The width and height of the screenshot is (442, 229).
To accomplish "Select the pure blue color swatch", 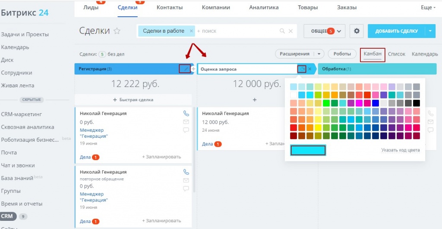I will [x=375, y=103].
